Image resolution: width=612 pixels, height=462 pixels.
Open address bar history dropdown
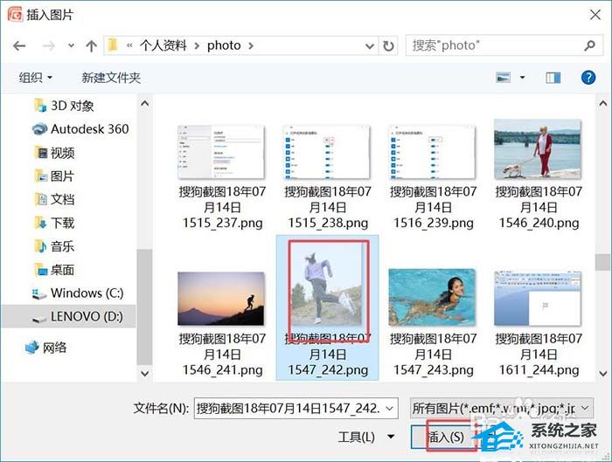369,46
